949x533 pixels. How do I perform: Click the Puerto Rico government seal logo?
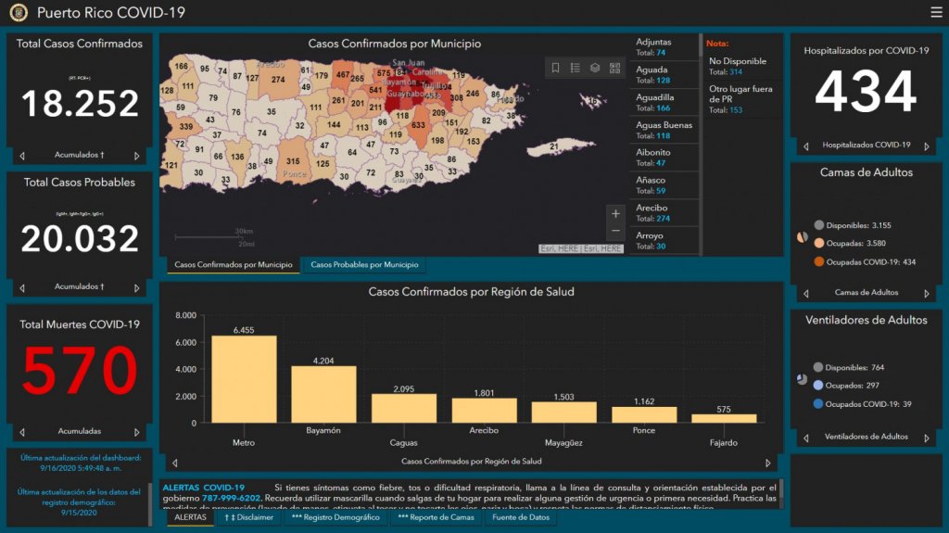click(19, 13)
